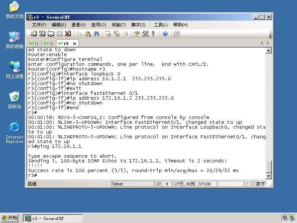Click the Quick Connect lightning icon
Screen dimensions: 297x223
[42, 34]
